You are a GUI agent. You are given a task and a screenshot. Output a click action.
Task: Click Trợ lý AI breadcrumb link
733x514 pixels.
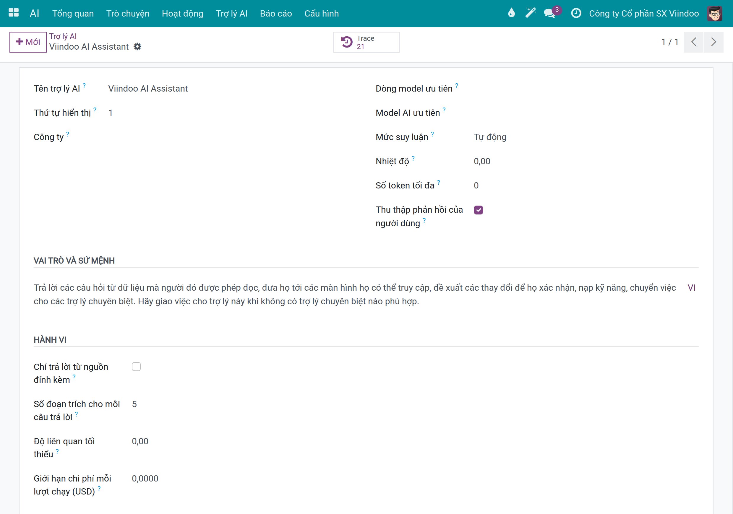point(63,36)
